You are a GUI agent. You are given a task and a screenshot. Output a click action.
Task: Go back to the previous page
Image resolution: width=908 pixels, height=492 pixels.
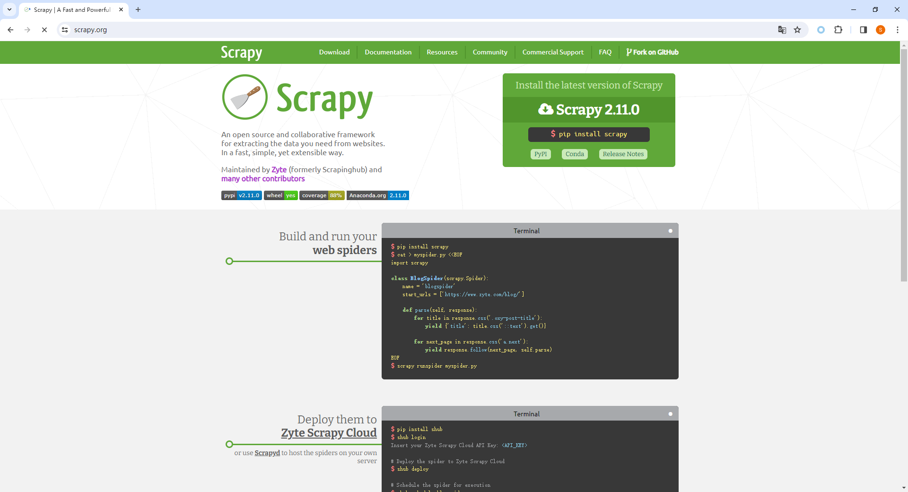pos(10,30)
